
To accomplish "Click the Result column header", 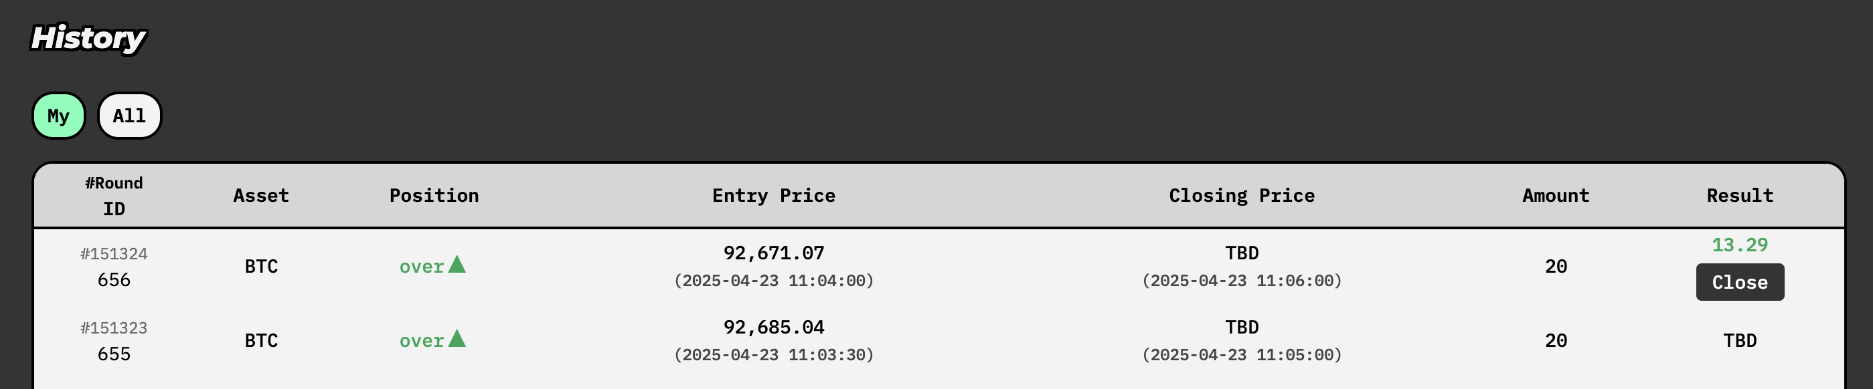I will (1740, 196).
